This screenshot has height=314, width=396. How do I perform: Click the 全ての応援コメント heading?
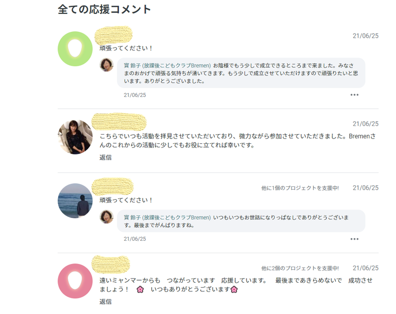pyautogui.click(x=104, y=9)
